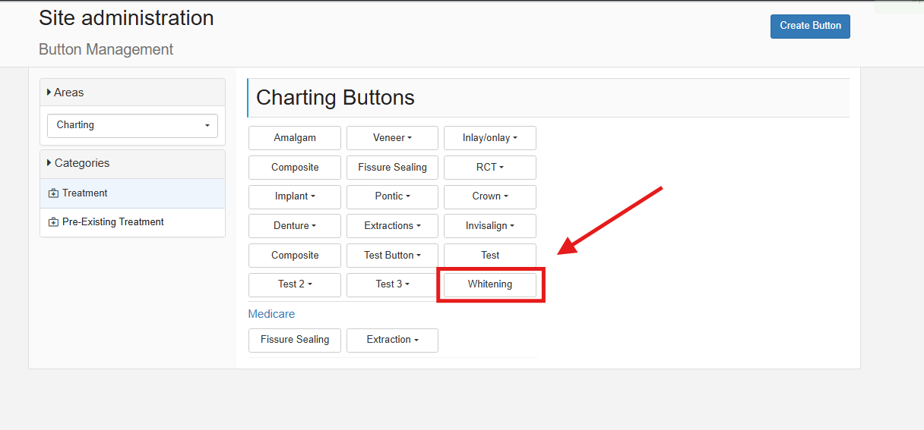Select the Treatment category
The width and height of the screenshot is (924, 430).
(x=132, y=193)
